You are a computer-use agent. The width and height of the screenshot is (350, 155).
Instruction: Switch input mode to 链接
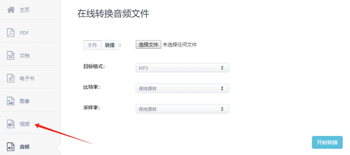pos(110,45)
